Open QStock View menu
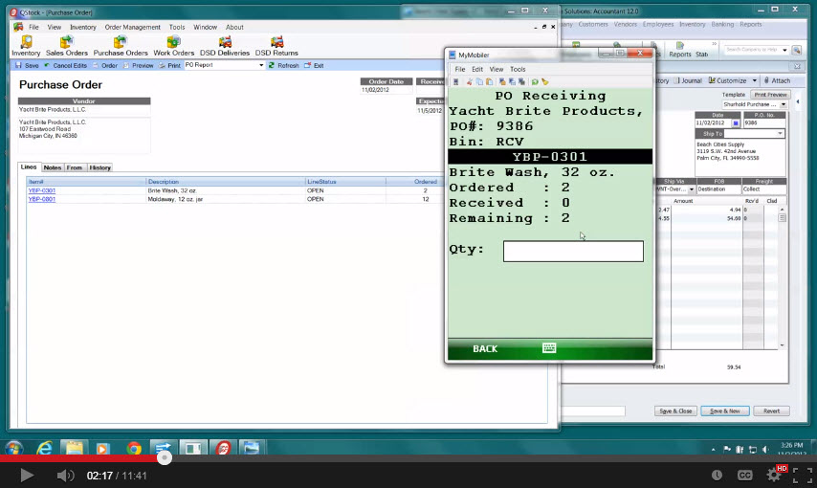This screenshot has width=817, height=488. coord(55,27)
